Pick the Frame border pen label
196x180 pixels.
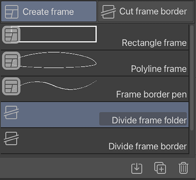point(151,94)
